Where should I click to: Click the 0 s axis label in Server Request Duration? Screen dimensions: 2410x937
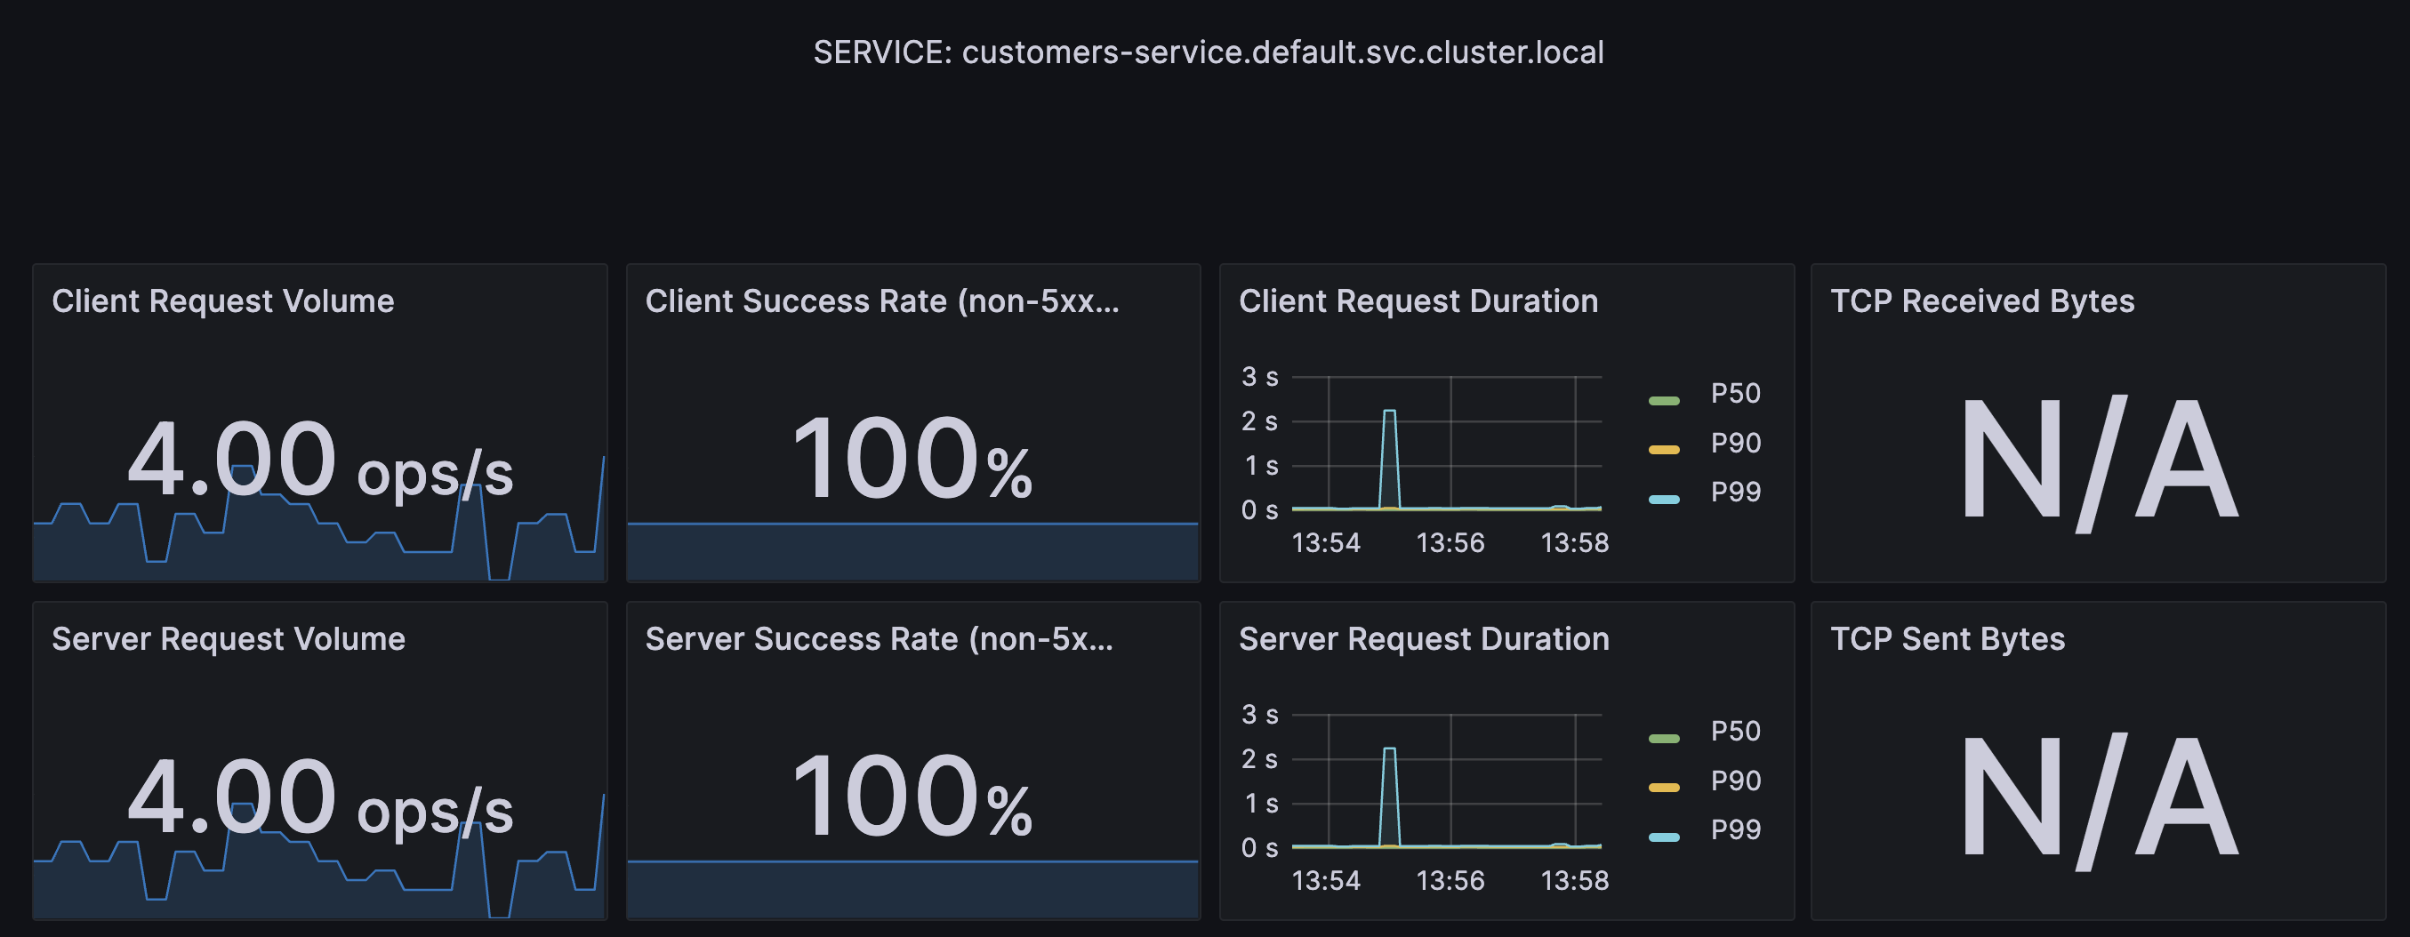click(x=1259, y=848)
